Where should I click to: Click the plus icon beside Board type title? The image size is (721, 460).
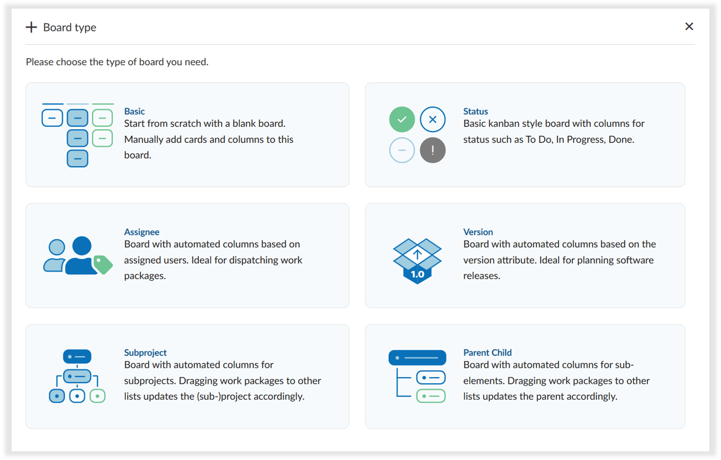pos(31,26)
